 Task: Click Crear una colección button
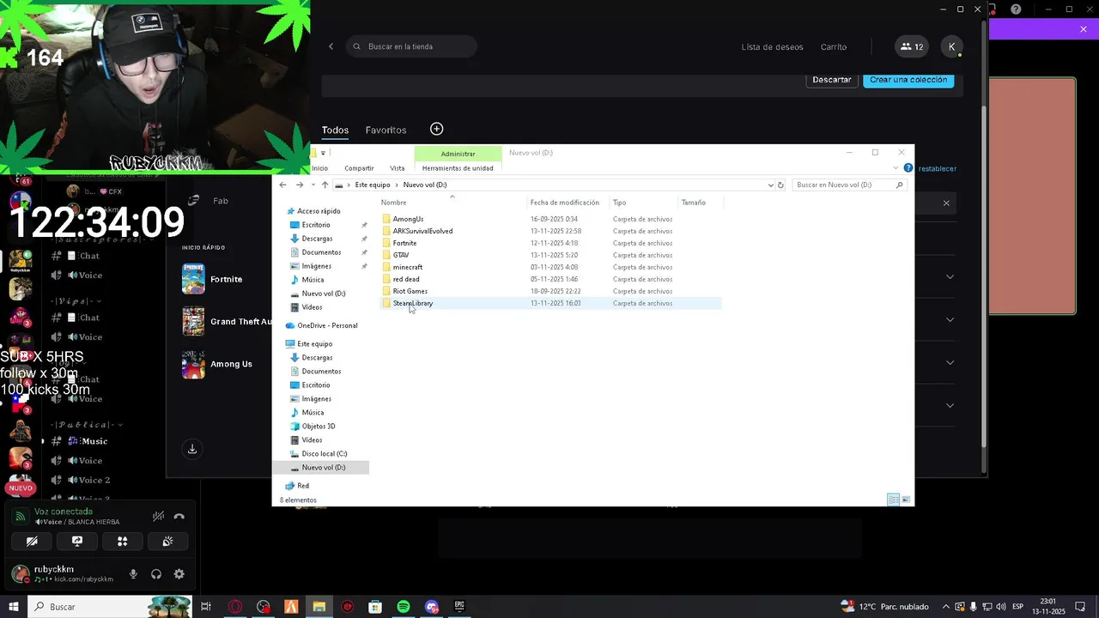(x=908, y=80)
